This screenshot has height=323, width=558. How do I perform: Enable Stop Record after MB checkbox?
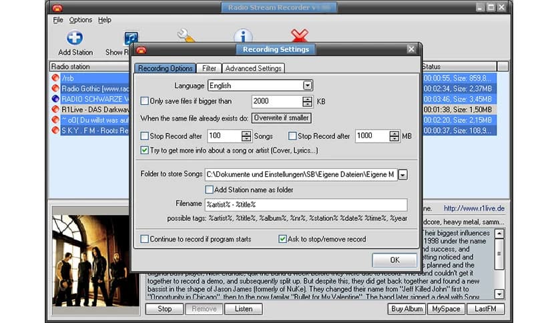292,136
